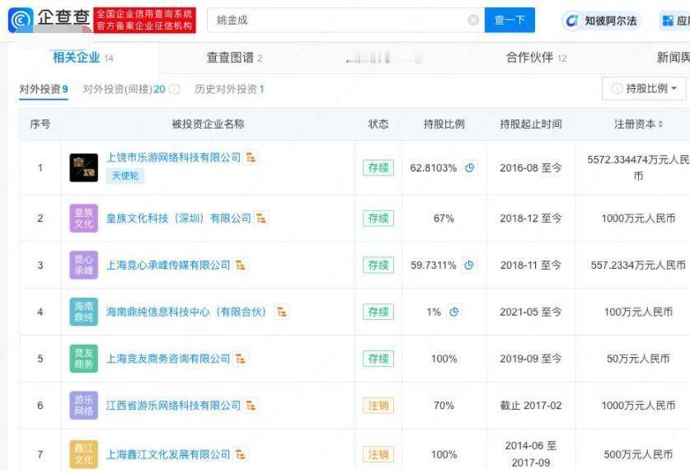Click the 查一下 search button
This screenshot has width=690, height=470.
509,20
